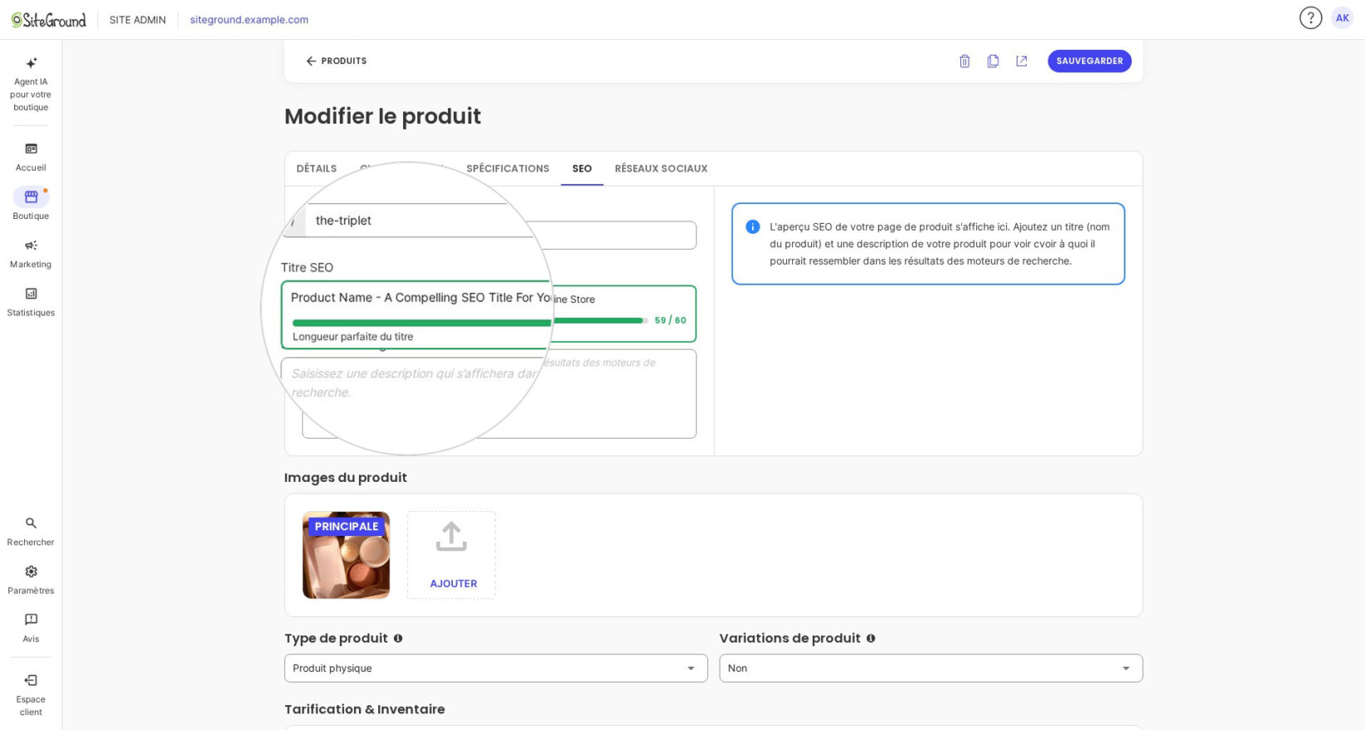Switch to the Détails tab

(317, 168)
